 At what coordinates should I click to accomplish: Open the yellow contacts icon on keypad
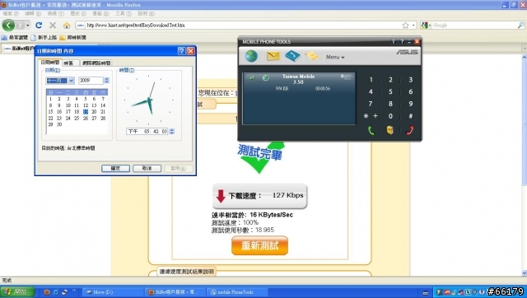(x=389, y=130)
